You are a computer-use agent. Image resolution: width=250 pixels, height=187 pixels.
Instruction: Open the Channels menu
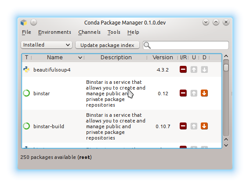pos(89,32)
